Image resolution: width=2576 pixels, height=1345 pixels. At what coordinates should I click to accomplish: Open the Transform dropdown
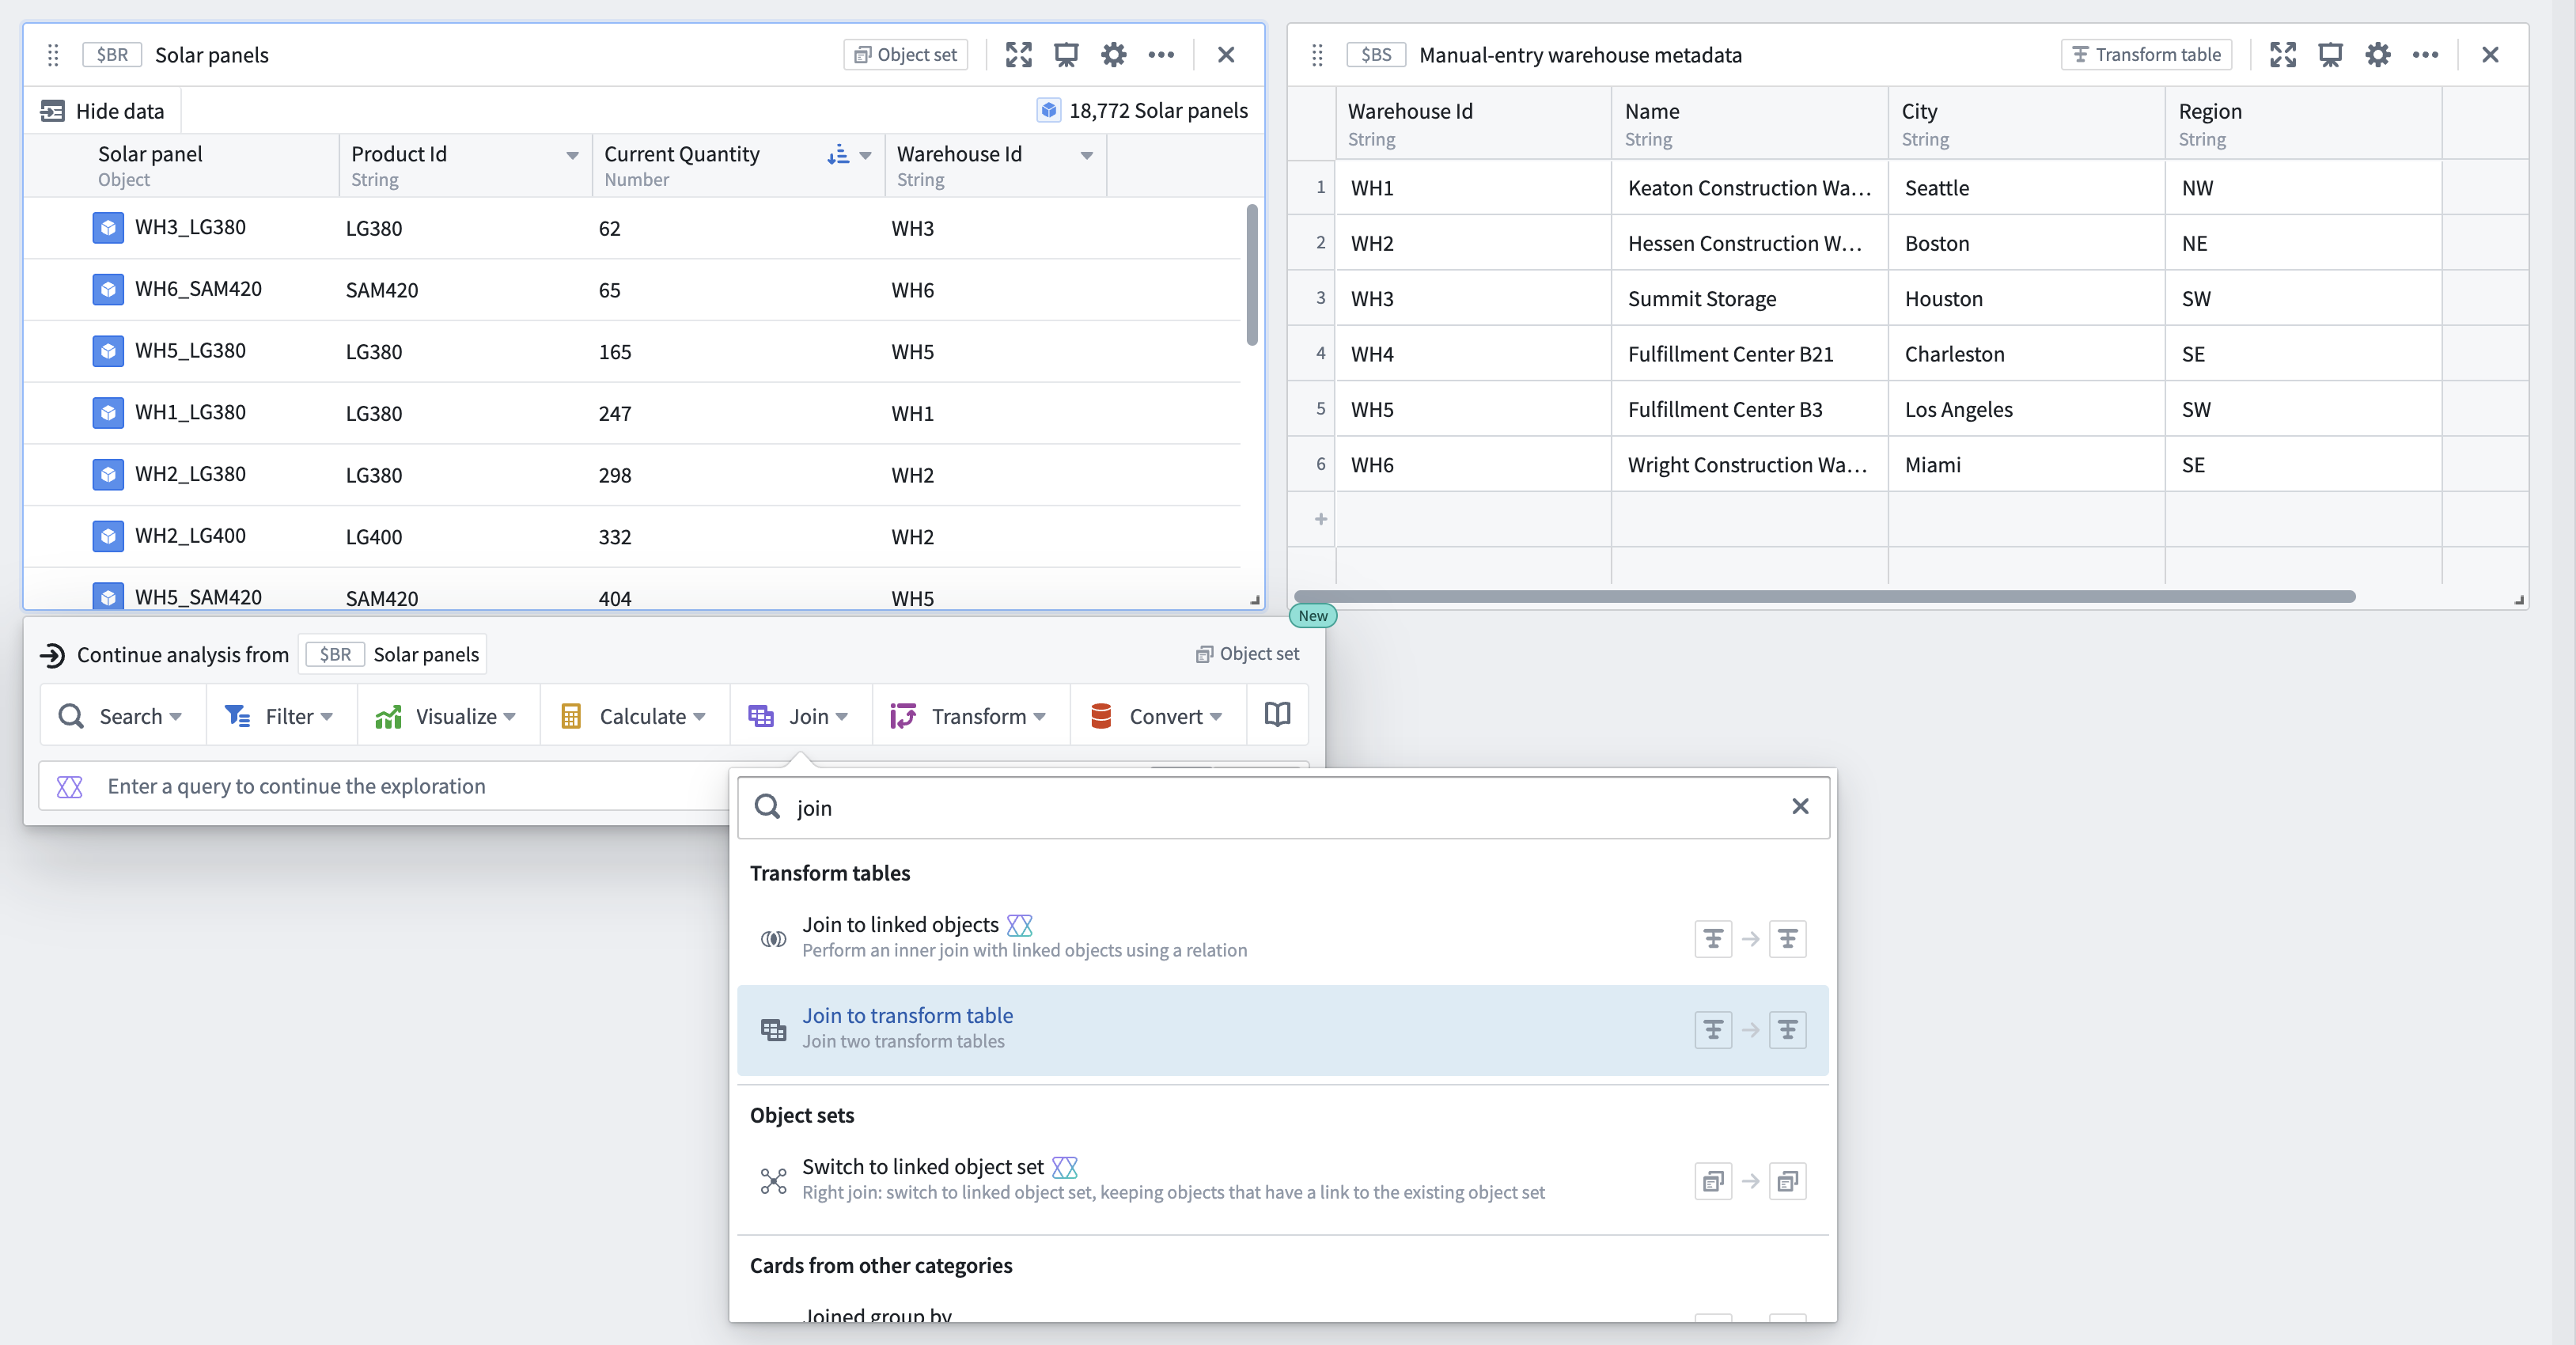pyautogui.click(x=970, y=716)
